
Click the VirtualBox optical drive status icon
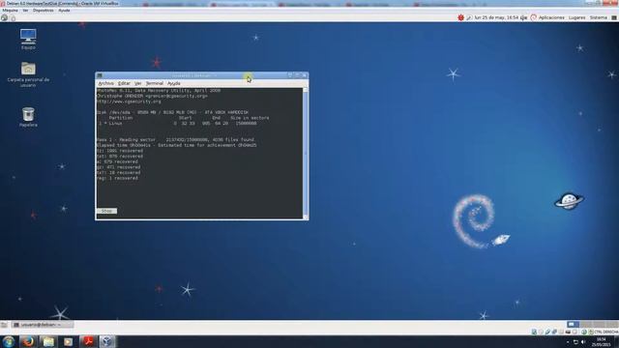click(x=541, y=332)
